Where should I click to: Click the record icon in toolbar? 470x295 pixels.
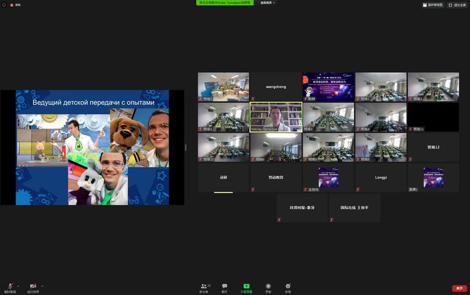coord(268,286)
